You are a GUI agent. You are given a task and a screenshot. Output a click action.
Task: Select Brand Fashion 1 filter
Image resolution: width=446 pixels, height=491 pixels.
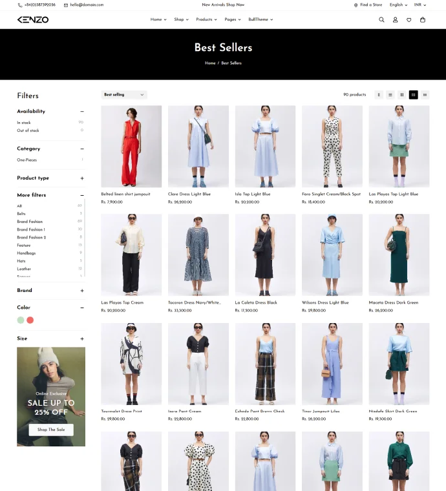click(31, 229)
